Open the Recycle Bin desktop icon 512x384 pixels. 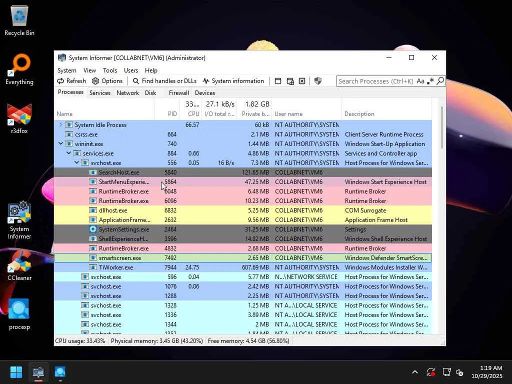19,21
